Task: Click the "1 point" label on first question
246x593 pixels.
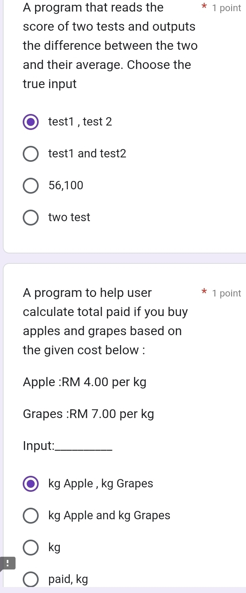Action: 226,8
